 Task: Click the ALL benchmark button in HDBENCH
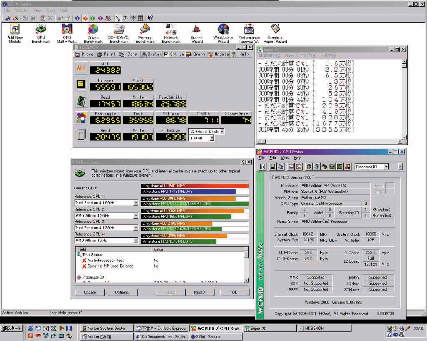(81, 68)
